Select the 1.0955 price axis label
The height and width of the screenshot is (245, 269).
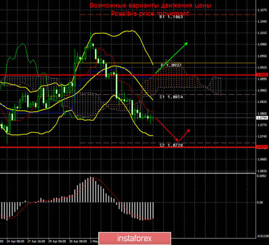tap(262, 56)
